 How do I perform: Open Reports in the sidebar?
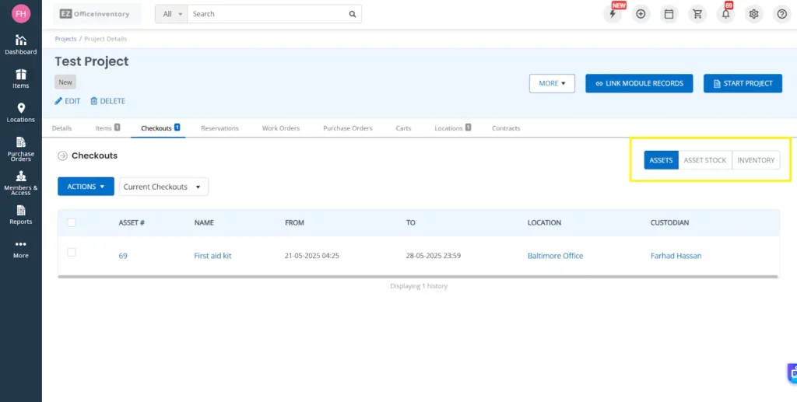21,215
